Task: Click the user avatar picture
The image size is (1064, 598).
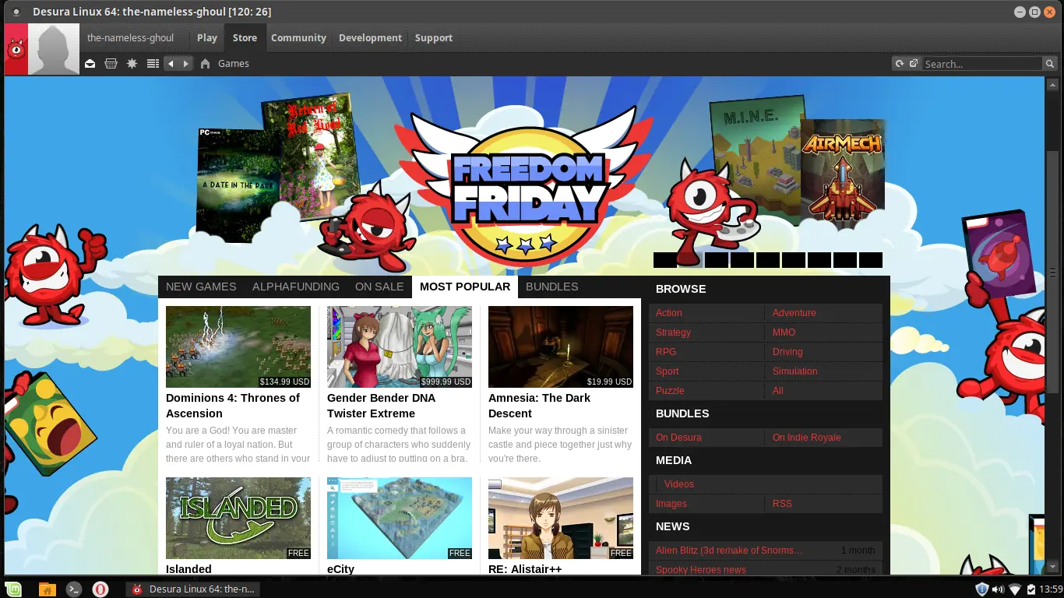Action: 54,49
